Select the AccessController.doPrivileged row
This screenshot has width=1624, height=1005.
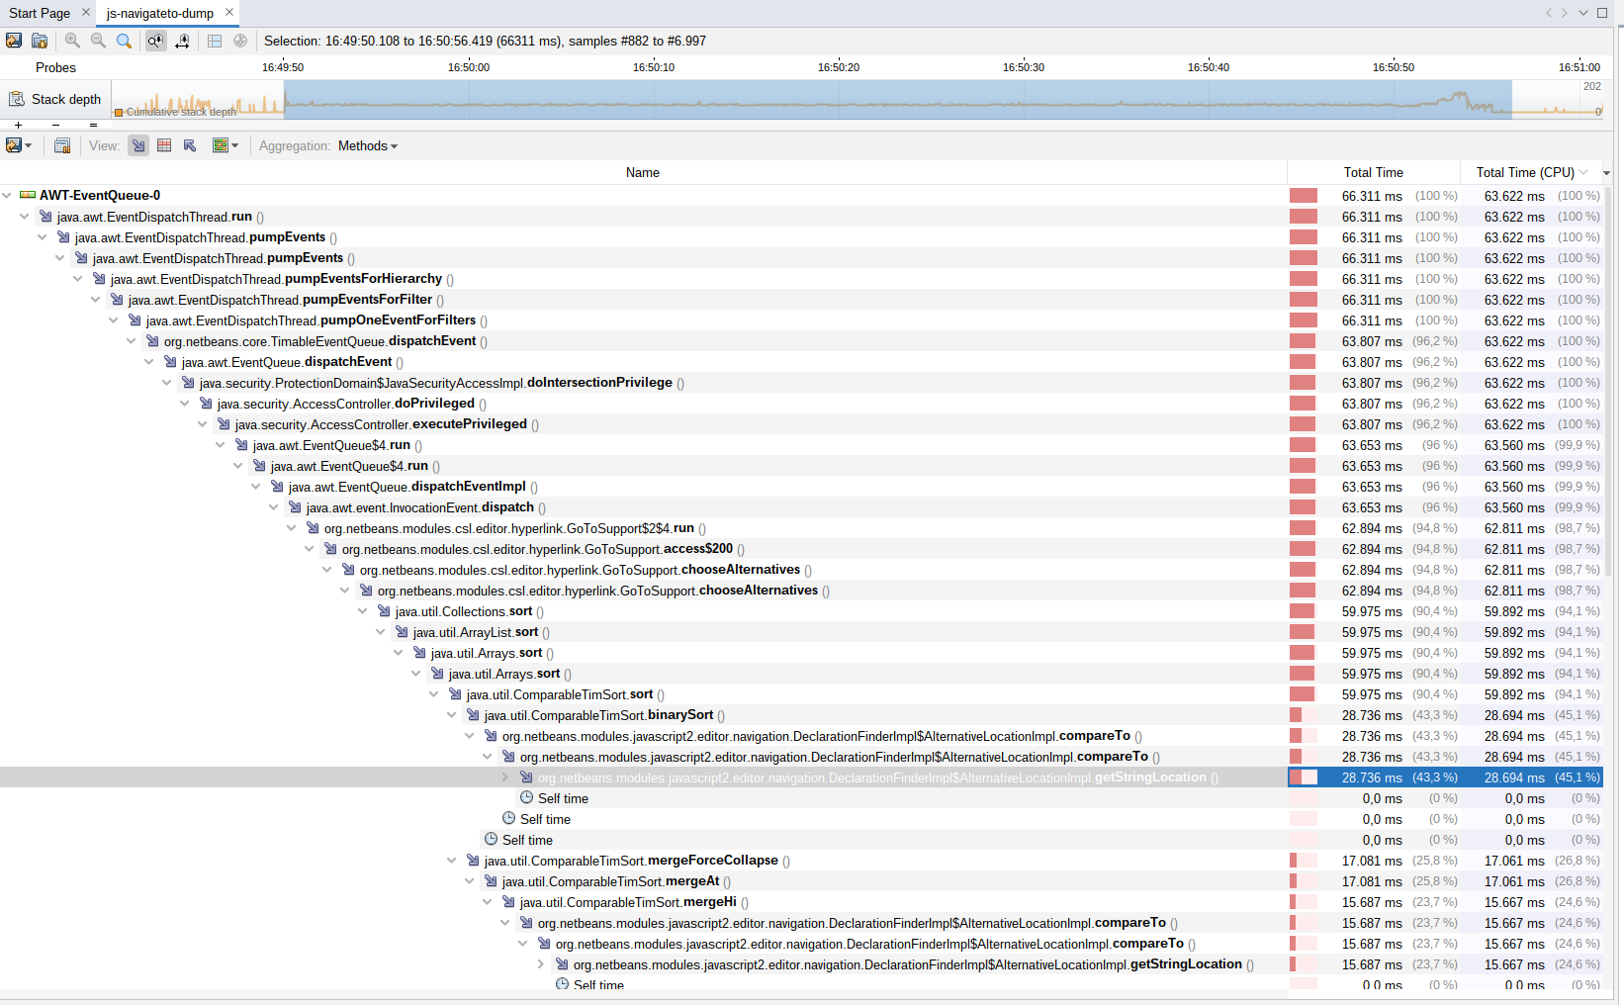[801, 404]
